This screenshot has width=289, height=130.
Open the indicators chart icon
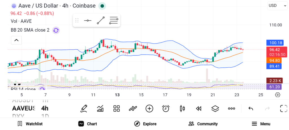[100, 109]
